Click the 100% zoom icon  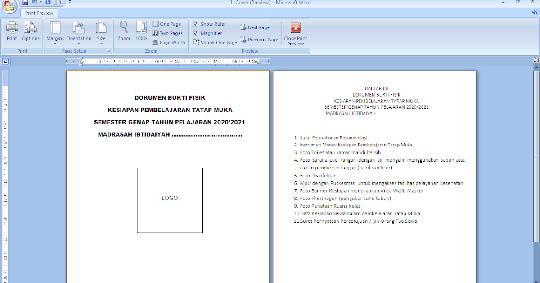point(141,31)
